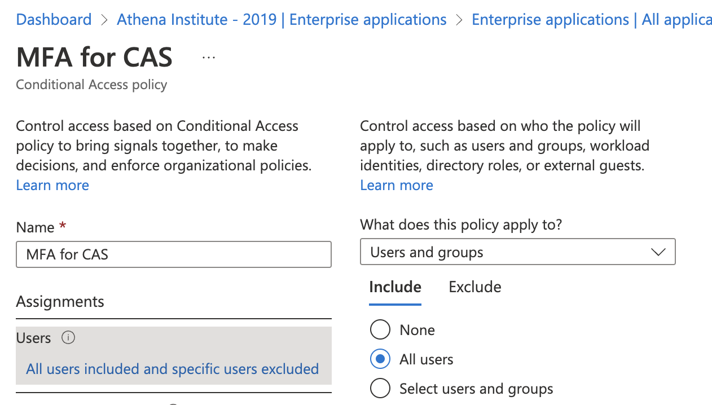This screenshot has width=712, height=405.
Task: Click the MFA for CAS page title
Action: pos(94,58)
